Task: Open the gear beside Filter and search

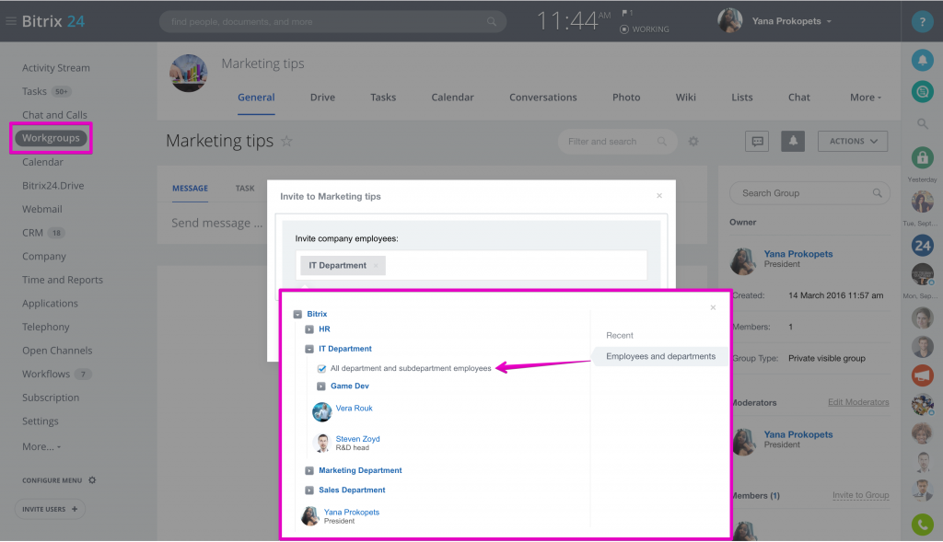Action: [x=693, y=141]
